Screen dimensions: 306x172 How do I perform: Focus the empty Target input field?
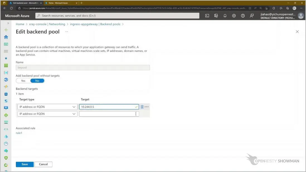[109, 114]
